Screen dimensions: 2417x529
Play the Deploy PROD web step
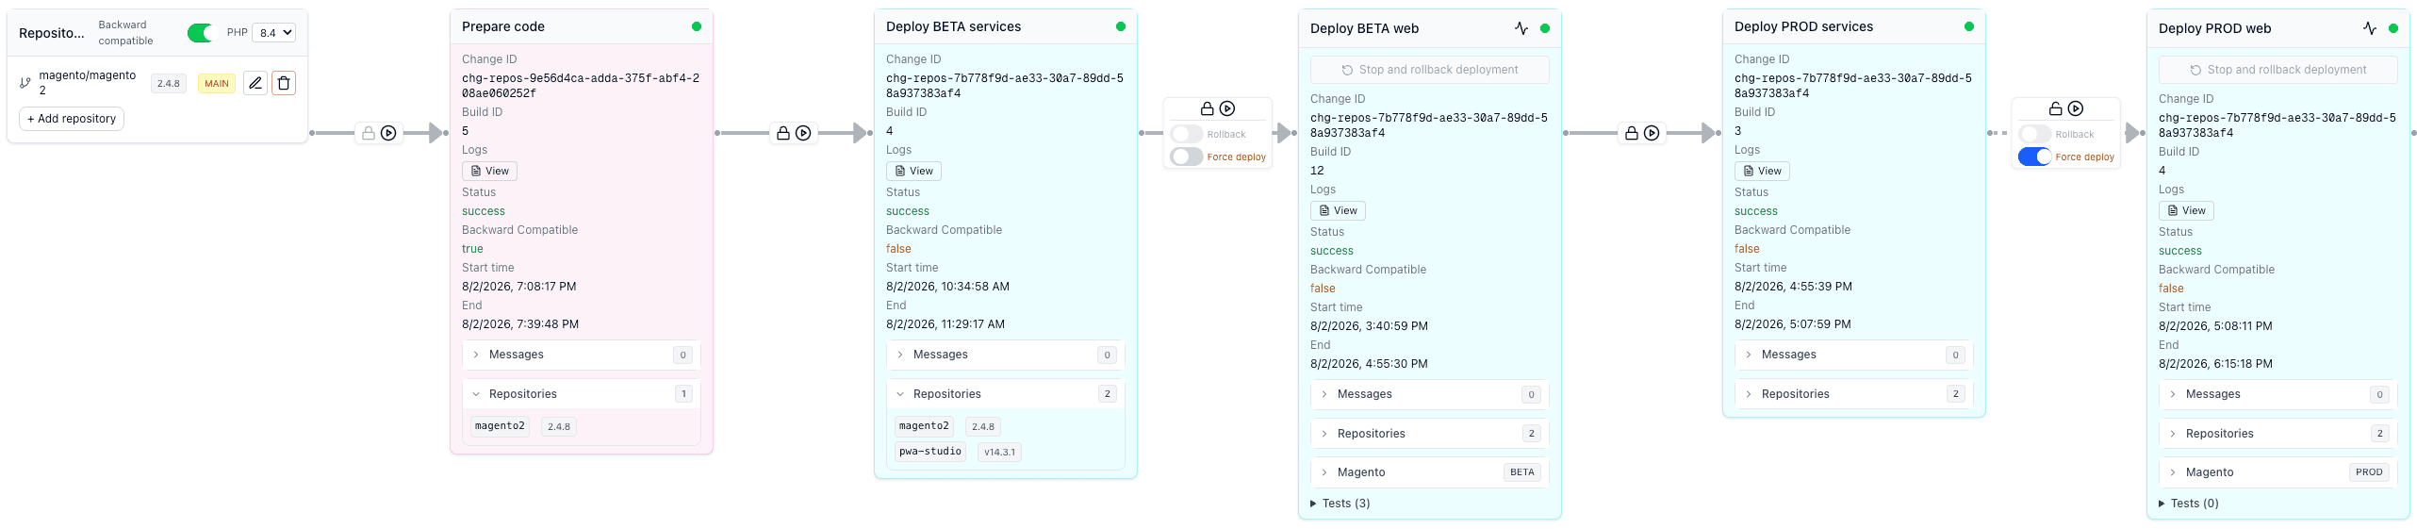click(2076, 108)
